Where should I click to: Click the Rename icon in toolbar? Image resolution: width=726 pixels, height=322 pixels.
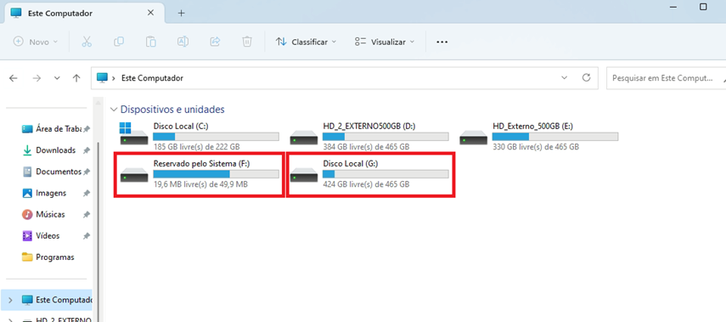pyautogui.click(x=183, y=42)
